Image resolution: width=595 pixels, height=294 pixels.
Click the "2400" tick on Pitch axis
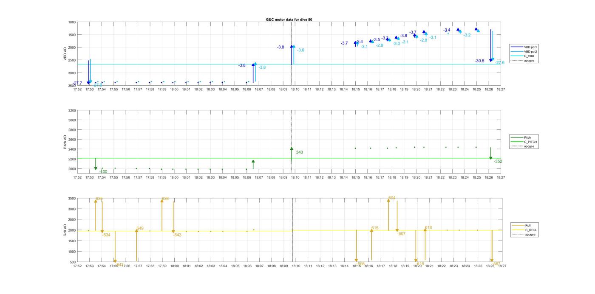tap(72, 149)
